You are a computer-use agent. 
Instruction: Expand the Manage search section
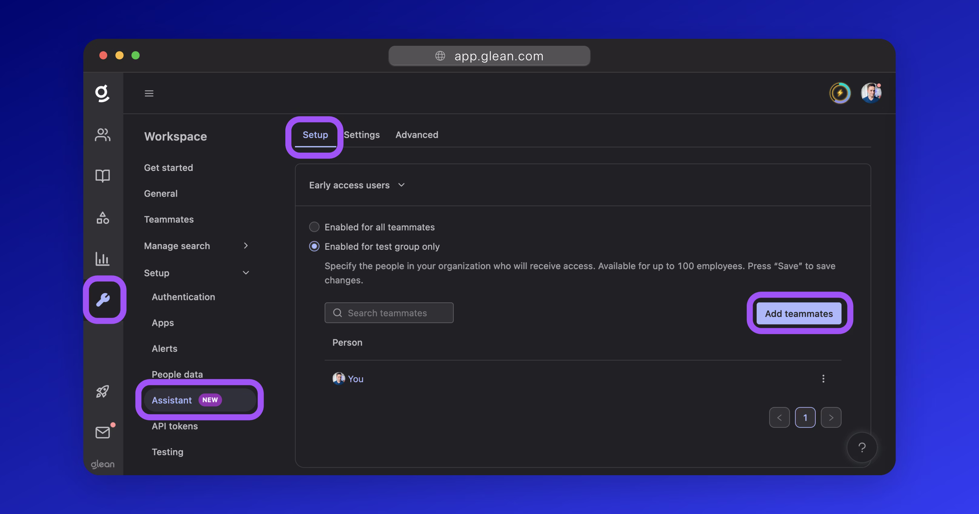pos(246,245)
